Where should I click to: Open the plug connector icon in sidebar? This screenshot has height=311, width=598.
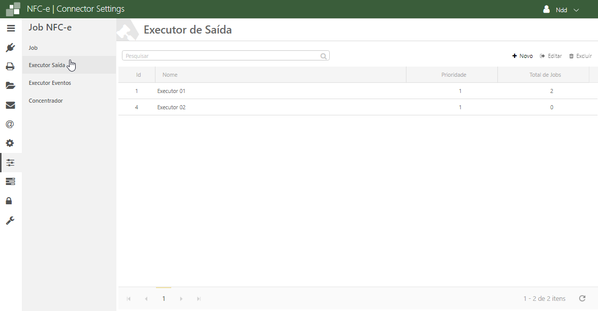(x=11, y=48)
